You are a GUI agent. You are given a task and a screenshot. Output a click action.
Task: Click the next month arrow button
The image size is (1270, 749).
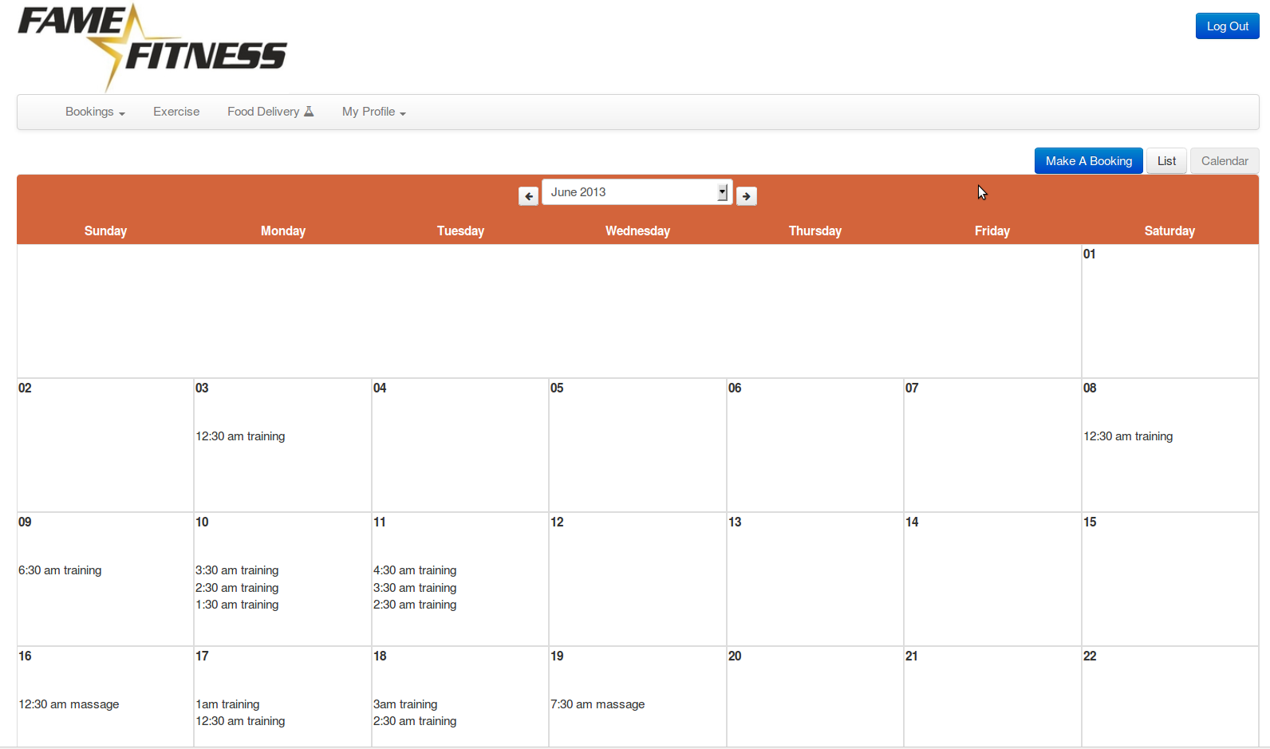(x=747, y=196)
